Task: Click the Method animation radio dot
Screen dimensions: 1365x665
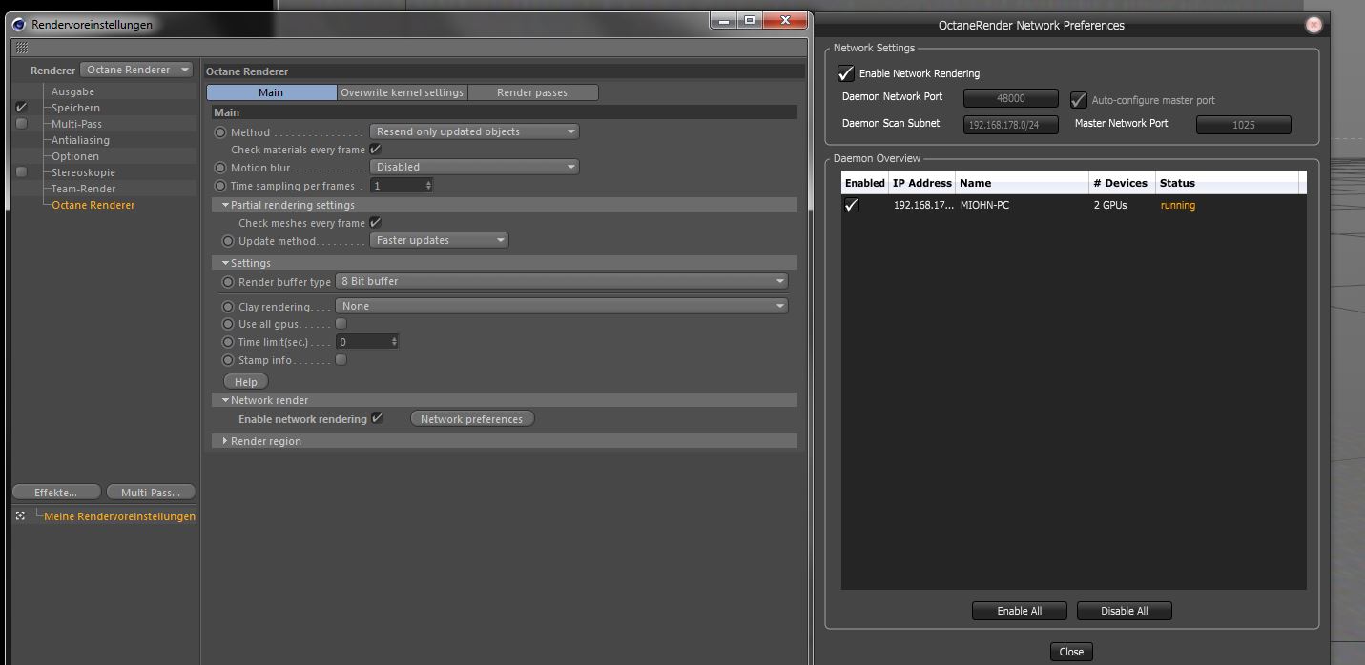Action: (x=221, y=132)
